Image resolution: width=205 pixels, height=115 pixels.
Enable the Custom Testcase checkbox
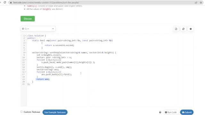click(21, 112)
